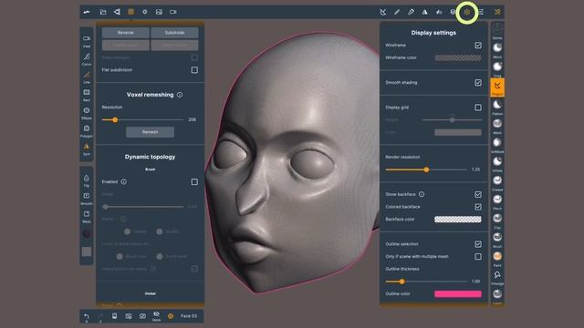The width and height of the screenshot is (584, 328).
Task: Toggle the Mask visibility icon in bottom bar
Action: 156,316
